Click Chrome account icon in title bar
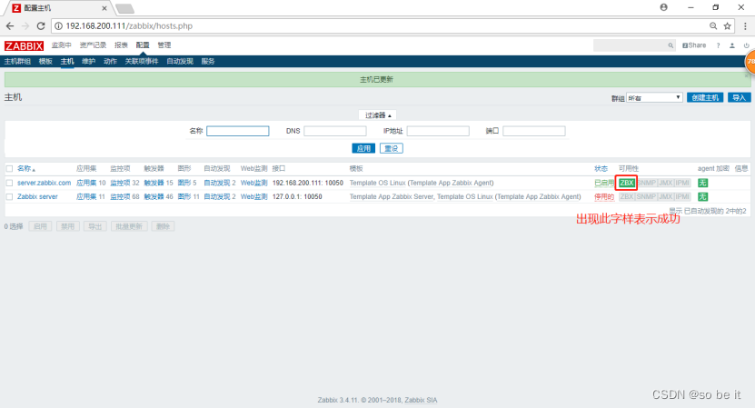The height and width of the screenshot is (408, 755). pos(663,7)
